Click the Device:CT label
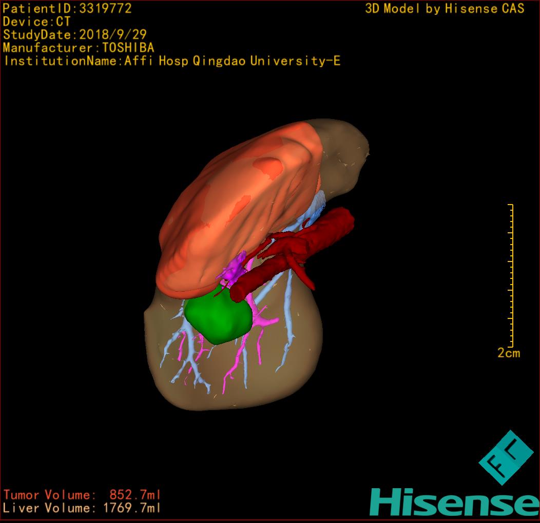Viewport: 540px width, 523px height. pos(36,22)
